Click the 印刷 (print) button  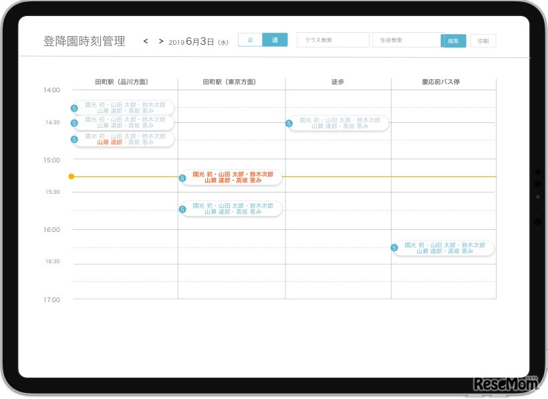click(x=483, y=41)
